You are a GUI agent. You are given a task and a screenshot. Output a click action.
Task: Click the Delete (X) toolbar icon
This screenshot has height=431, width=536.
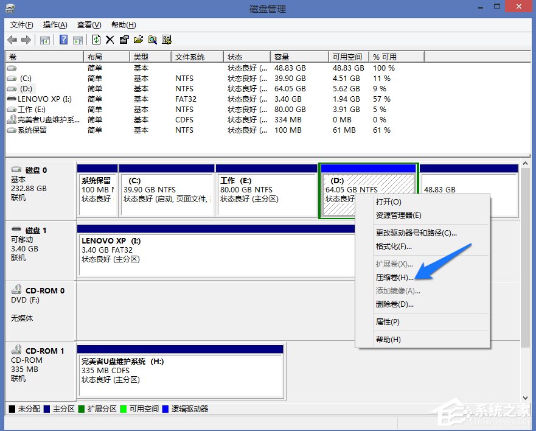[x=111, y=40]
